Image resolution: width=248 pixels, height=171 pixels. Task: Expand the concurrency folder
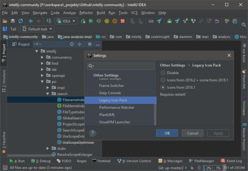(x=42, y=57)
